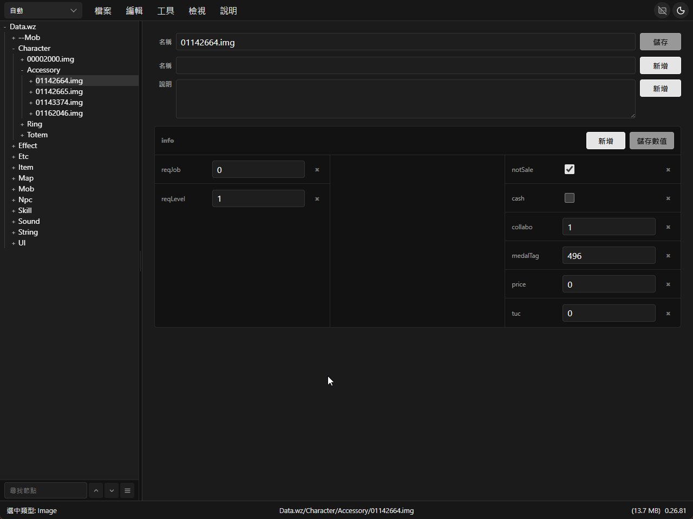The image size is (693, 519).
Task: Select 01162046.img in the tree
Action: (59, 113)
